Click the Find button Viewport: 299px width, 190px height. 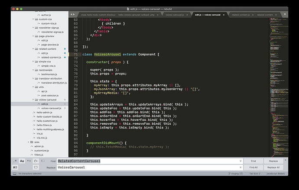pos(253,161)
